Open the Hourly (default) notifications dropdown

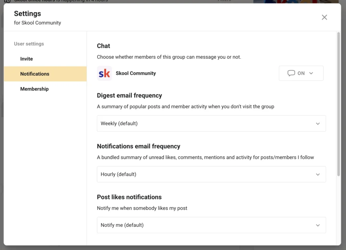[x=211, y=174]
